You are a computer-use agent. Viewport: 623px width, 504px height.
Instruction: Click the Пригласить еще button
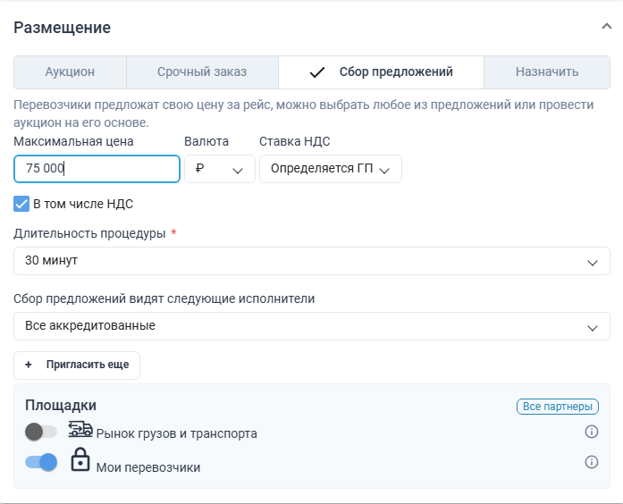pos(77,365)
